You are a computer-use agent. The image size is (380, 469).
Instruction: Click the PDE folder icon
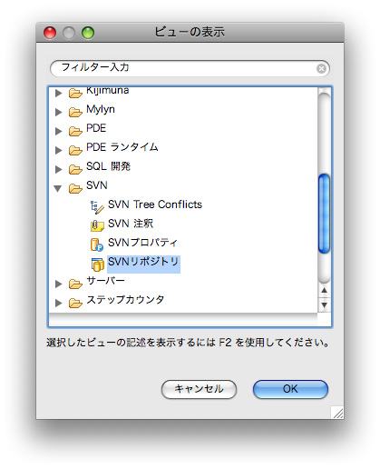click(75, 131)
